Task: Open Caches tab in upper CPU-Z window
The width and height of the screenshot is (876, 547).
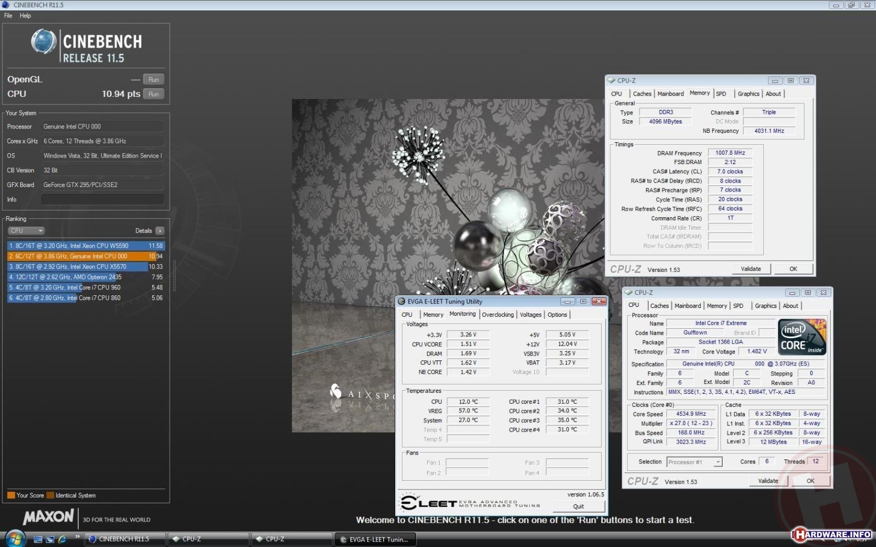Action: (642, 94)
